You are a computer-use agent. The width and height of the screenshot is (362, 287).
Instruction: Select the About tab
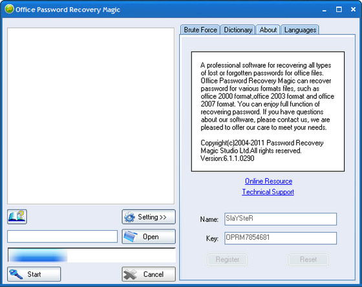coord(268,30)
